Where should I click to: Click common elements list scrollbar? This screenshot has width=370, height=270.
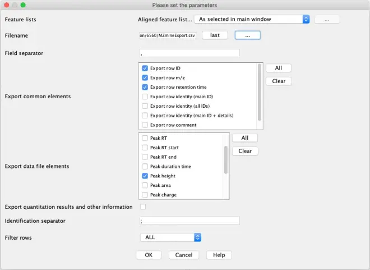(x=260, y=93)
